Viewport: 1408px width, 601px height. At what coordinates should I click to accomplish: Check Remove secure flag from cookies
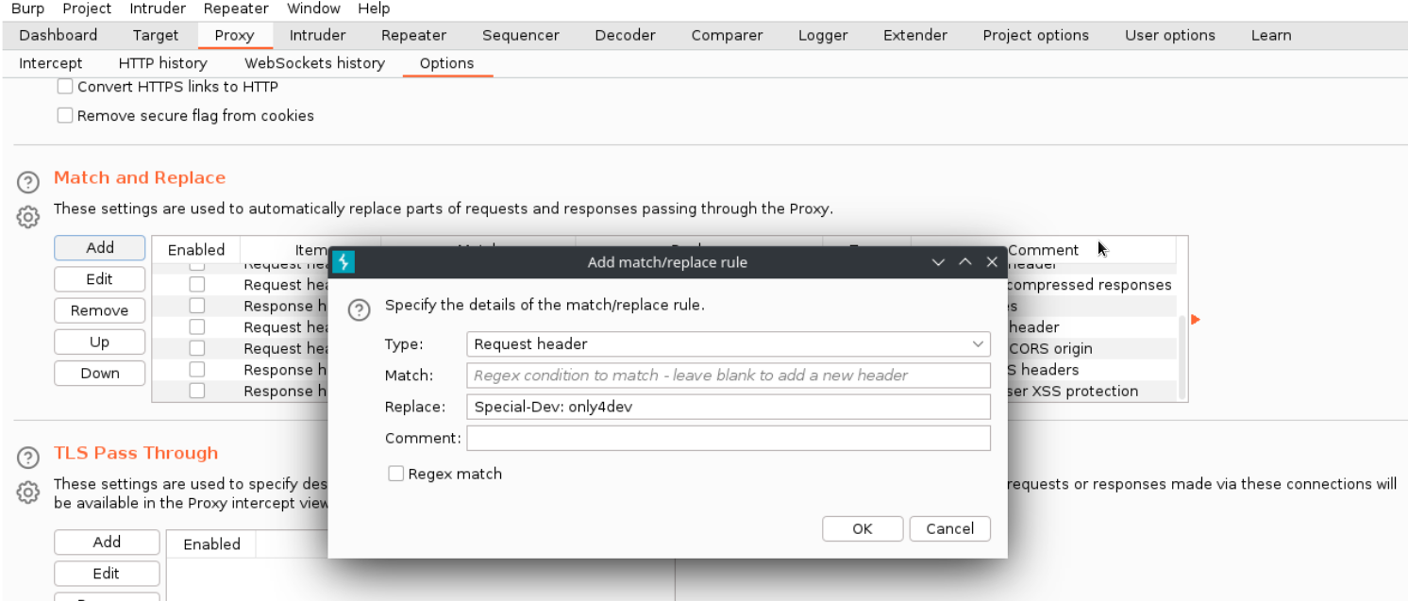[x=65, y=116]
